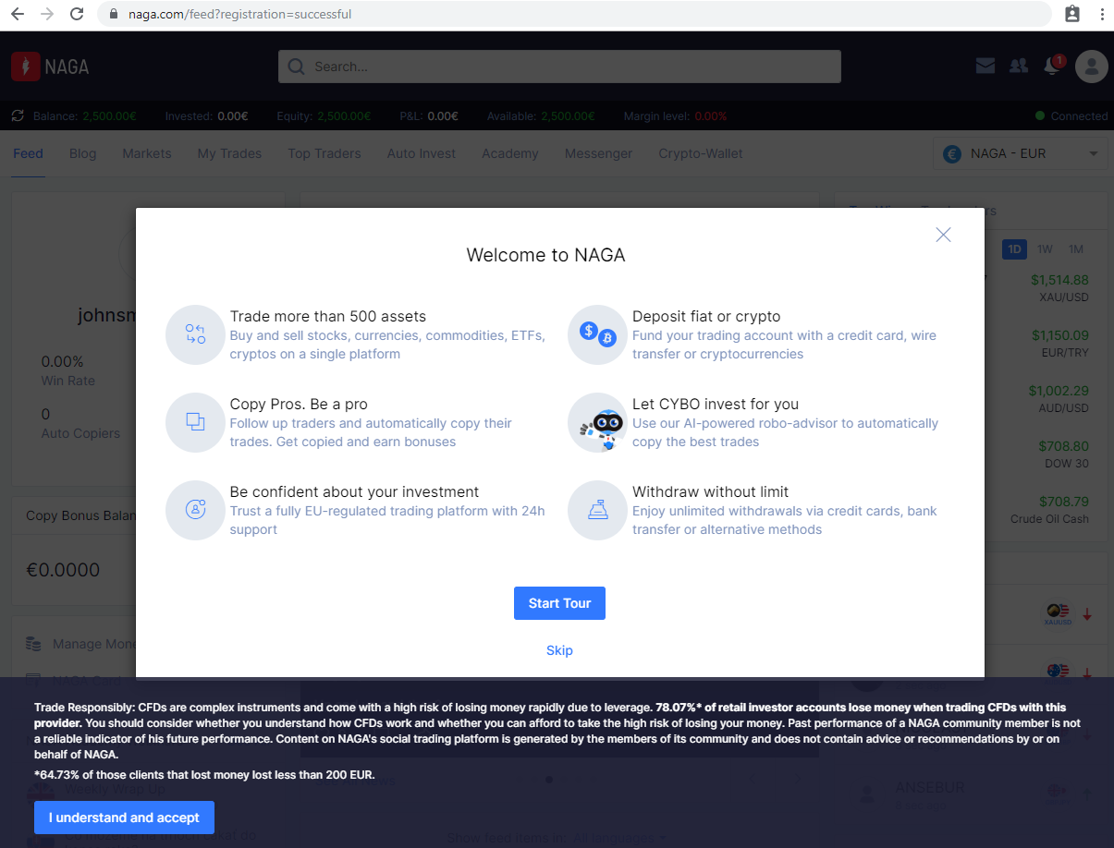1114x848 pixels.
Task: Click the Available 2,500.00€ value
Action: coord(568,116)
